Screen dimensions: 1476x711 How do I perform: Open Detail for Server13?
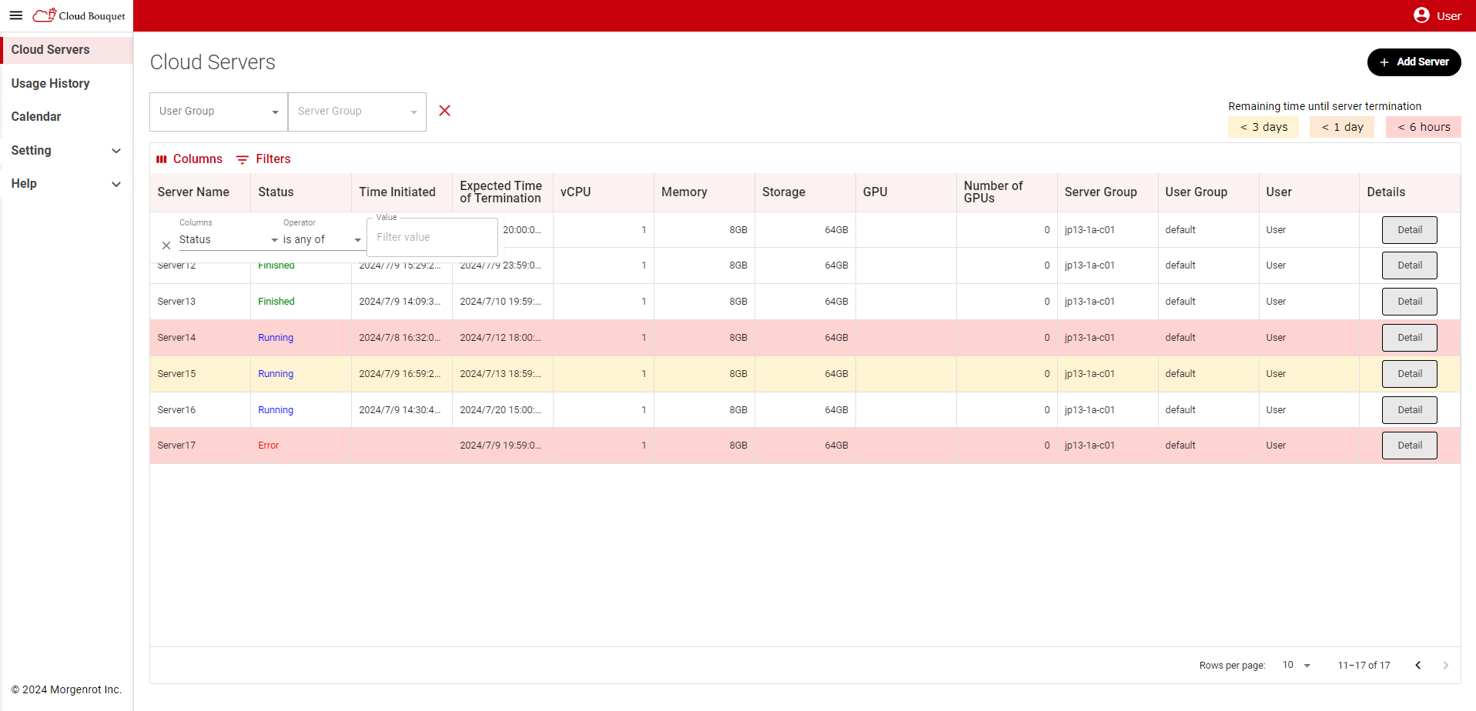point(1409,302)
